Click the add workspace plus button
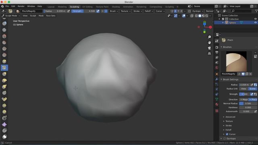The height and width of the screenshot is (145, 258). pos(177,7)
